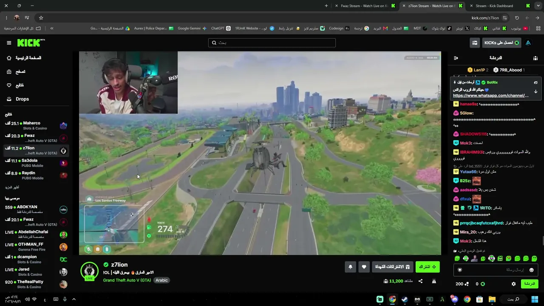Open the Windows Start menu

click(x=535, y=300)
